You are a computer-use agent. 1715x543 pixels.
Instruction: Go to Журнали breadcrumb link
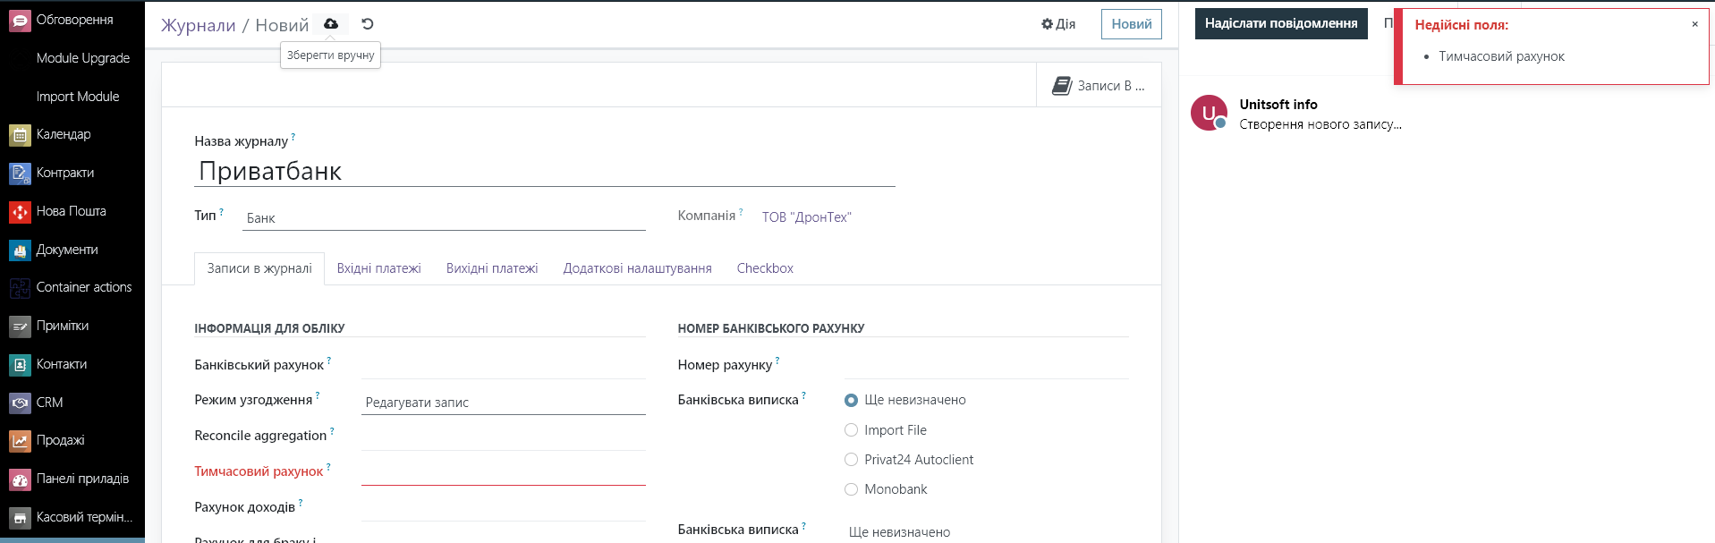[x=199, y=25]
